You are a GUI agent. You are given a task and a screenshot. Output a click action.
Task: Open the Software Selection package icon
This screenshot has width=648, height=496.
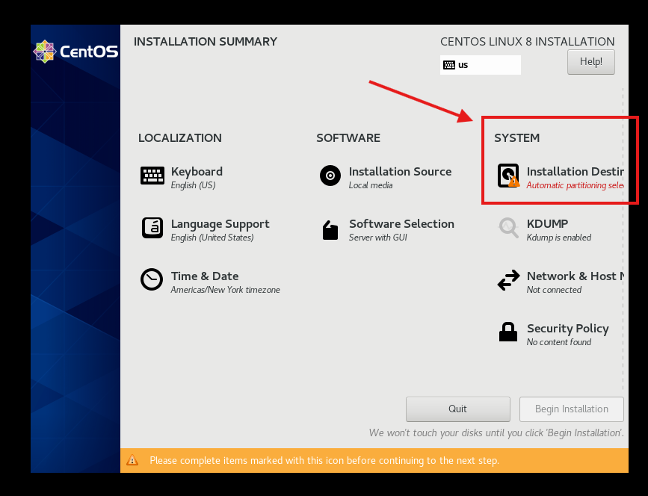[330, 229]
